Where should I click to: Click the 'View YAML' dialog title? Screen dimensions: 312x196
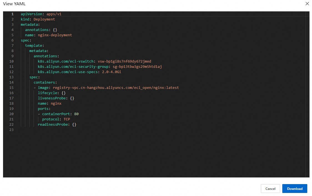click(14, 4)
